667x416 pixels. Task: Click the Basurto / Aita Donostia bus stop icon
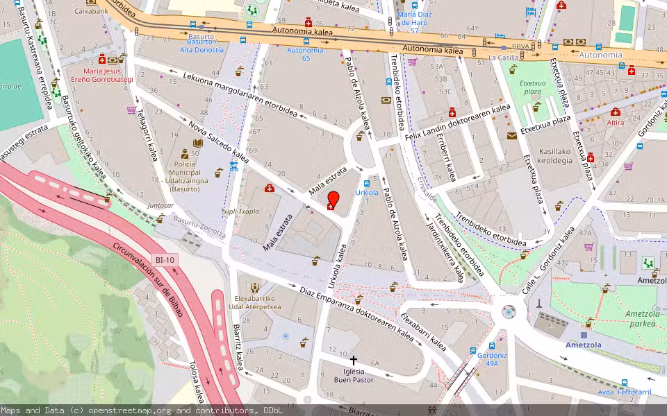[243, 40]
